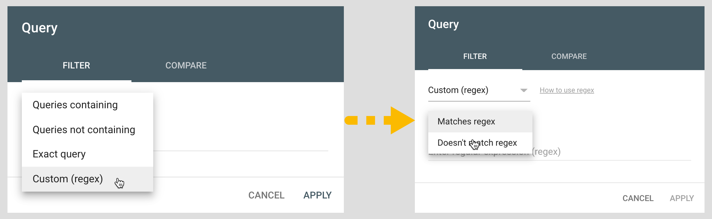
Task: Switch to FILTER tab above the query-type list
Action: click(x=76, y=65)
